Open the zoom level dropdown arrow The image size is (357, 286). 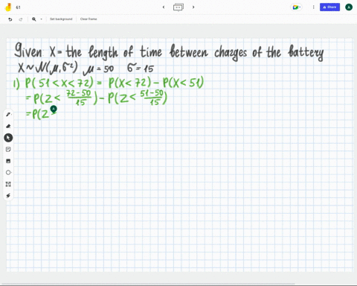tap(41, 19)
